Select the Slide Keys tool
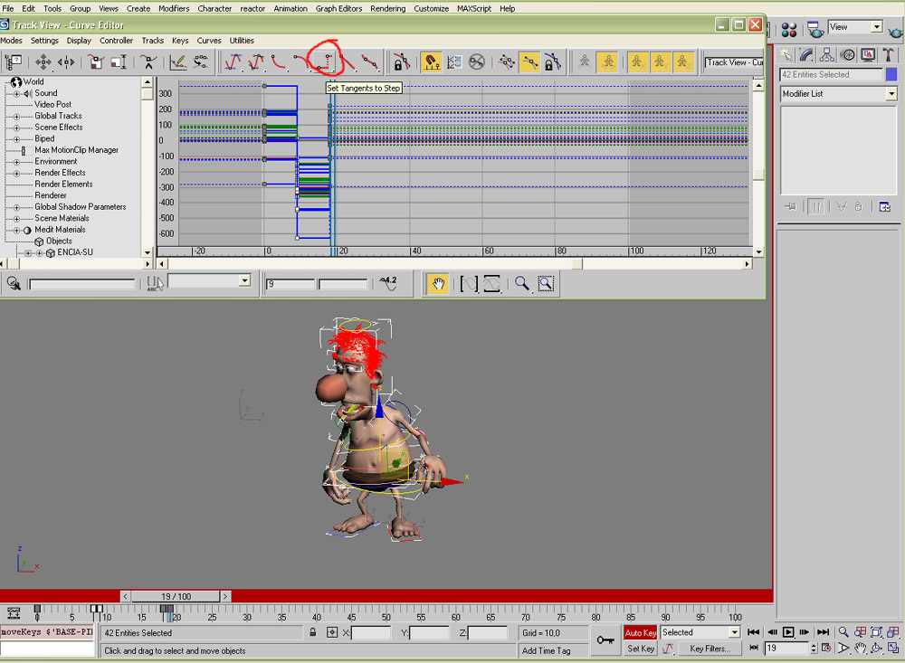 (x=66, y=62)
